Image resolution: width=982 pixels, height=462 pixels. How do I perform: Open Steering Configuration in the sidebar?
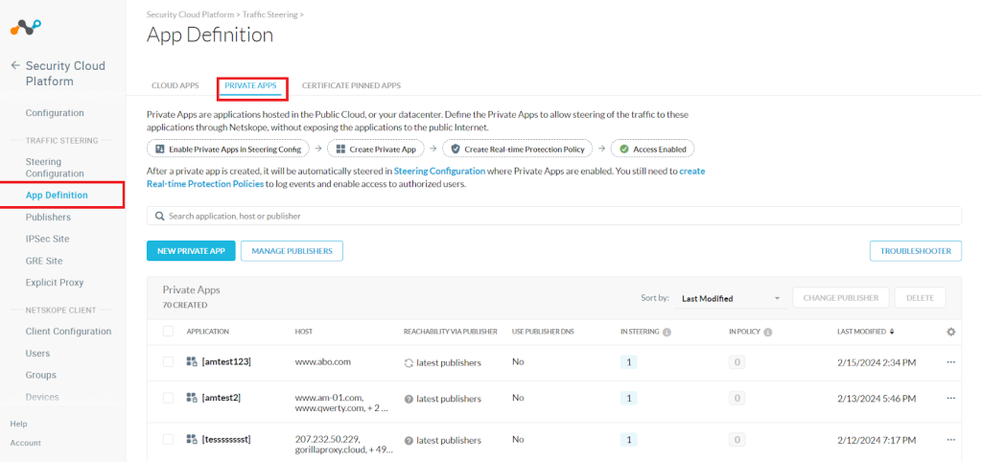coord(55,168)
